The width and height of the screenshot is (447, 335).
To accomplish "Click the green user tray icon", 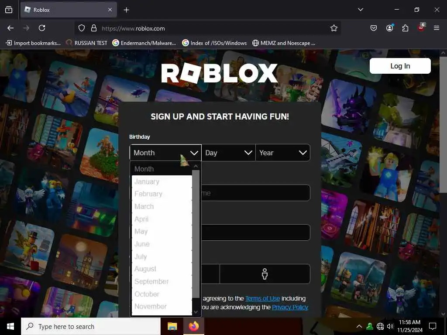I will coord(370,326).
